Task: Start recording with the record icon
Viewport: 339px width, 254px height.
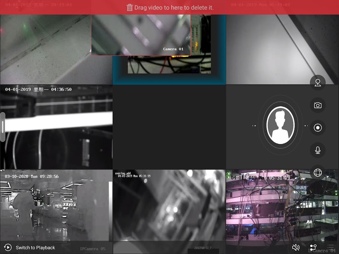Action: [x=318, y=128]
